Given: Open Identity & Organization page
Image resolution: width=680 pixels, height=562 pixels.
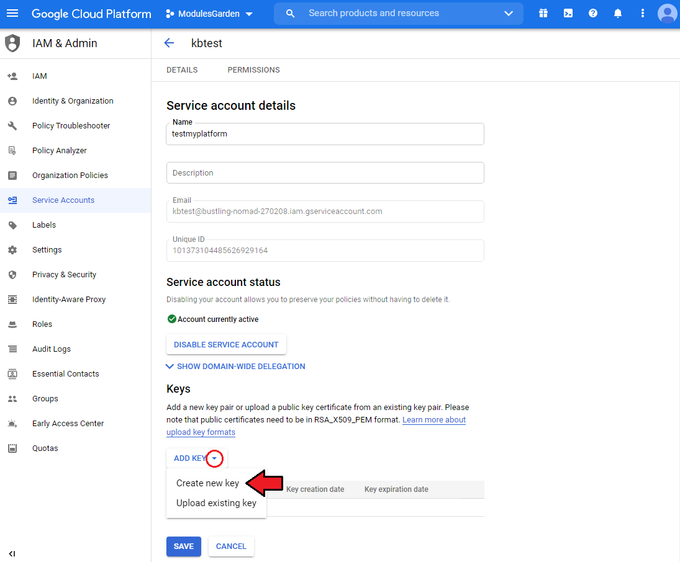Looking at the screenshot, I should pos(73,101).
